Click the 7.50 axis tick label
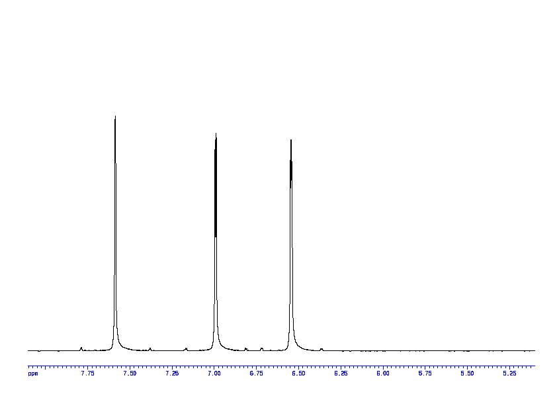The width and height of the screenshot is (557, 394). tap(130, 374)
